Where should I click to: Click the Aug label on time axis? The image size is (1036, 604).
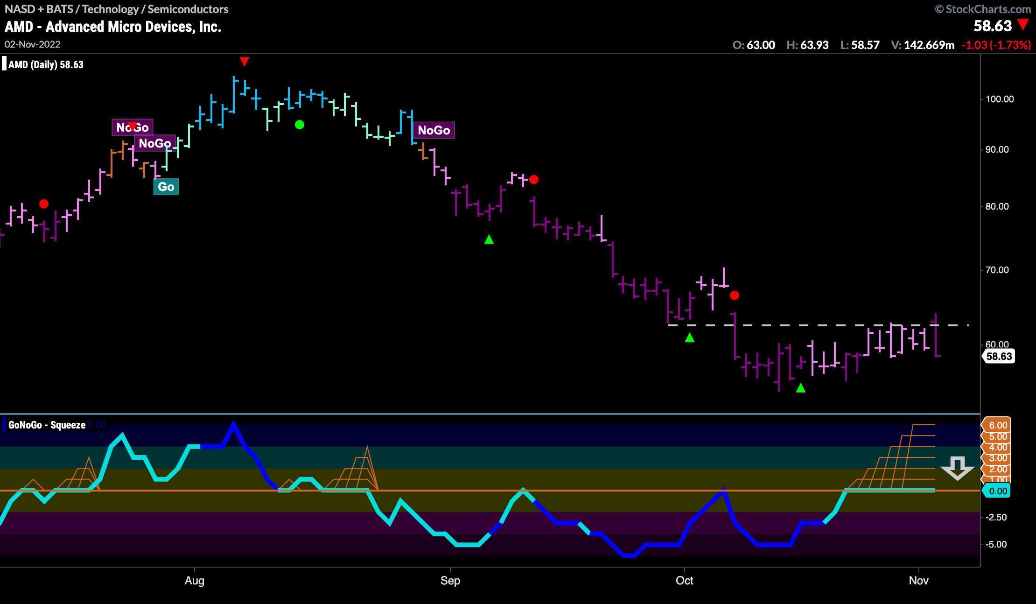tap(194, 580)
